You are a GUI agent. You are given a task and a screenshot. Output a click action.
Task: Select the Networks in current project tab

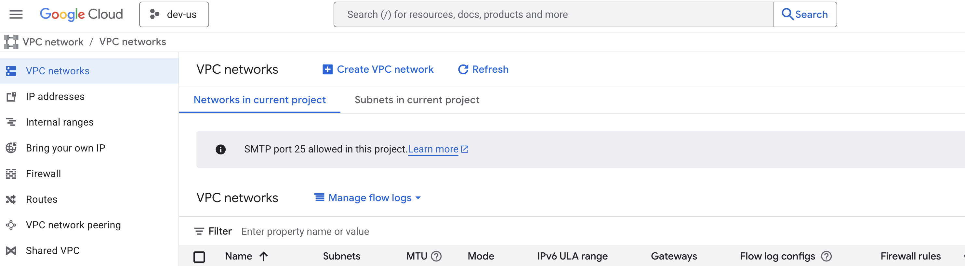click(x=259, y=100)
